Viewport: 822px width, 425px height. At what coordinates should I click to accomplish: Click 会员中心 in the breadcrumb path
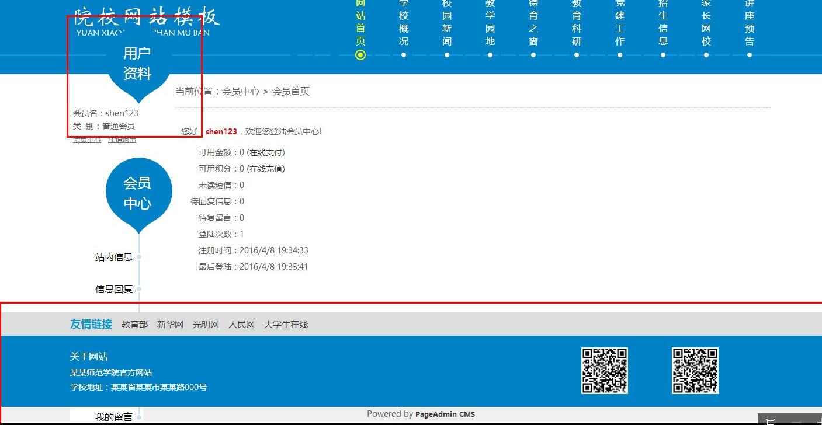(x=240, y=92)
